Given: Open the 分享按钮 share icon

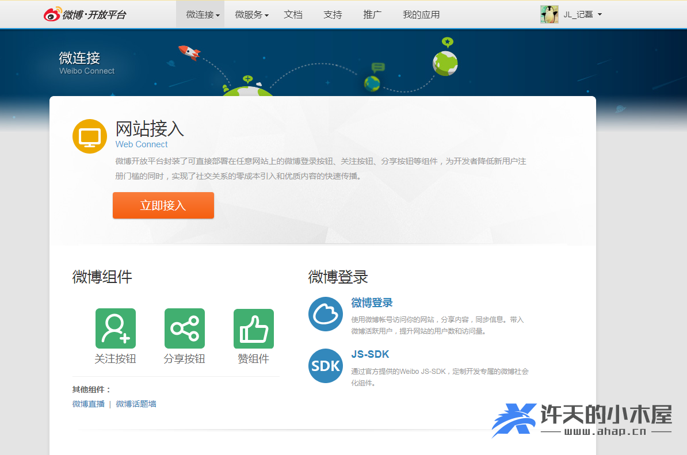Looking at the screenshot, I should click(x=185, y=328).
